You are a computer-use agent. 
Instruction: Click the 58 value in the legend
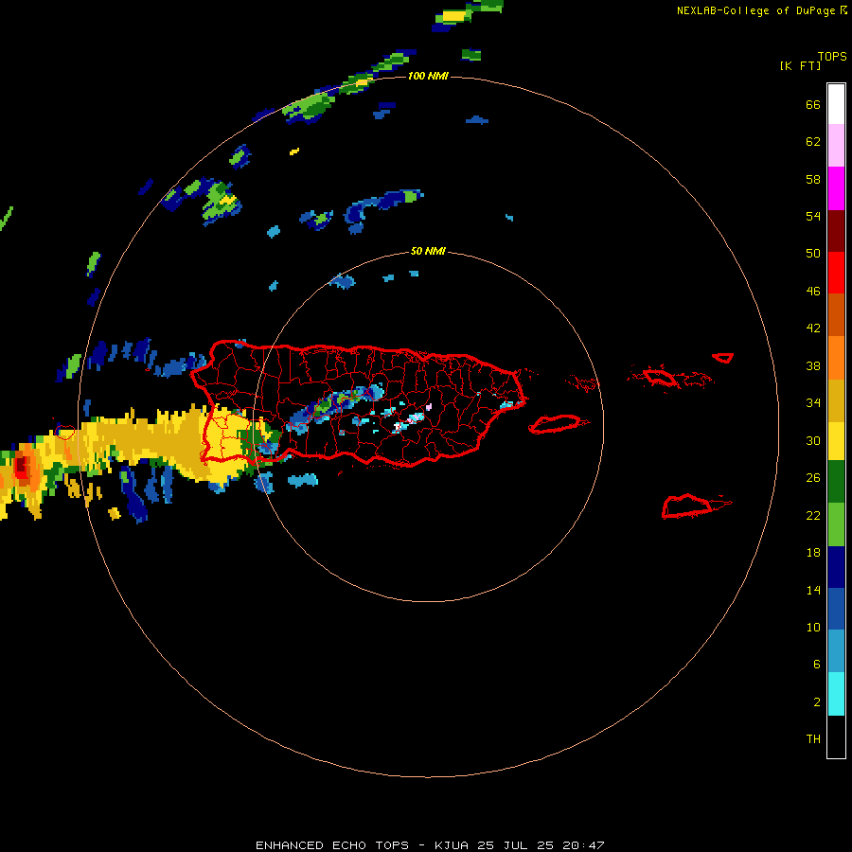813,179
